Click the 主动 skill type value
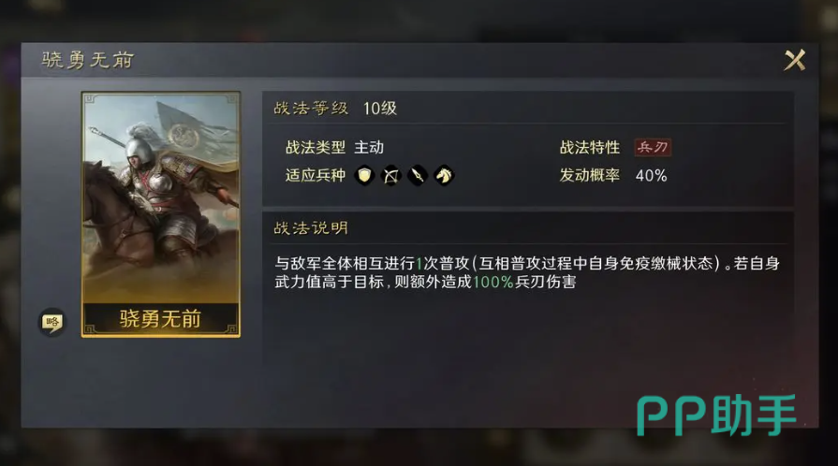This screenshot has width=838, height=466. click(369, 148)
